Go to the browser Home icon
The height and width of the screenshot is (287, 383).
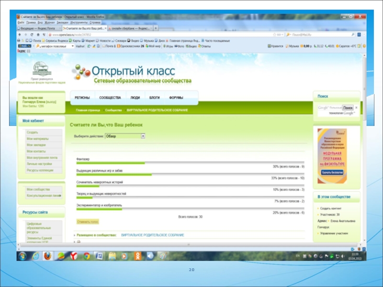(38, 34)
